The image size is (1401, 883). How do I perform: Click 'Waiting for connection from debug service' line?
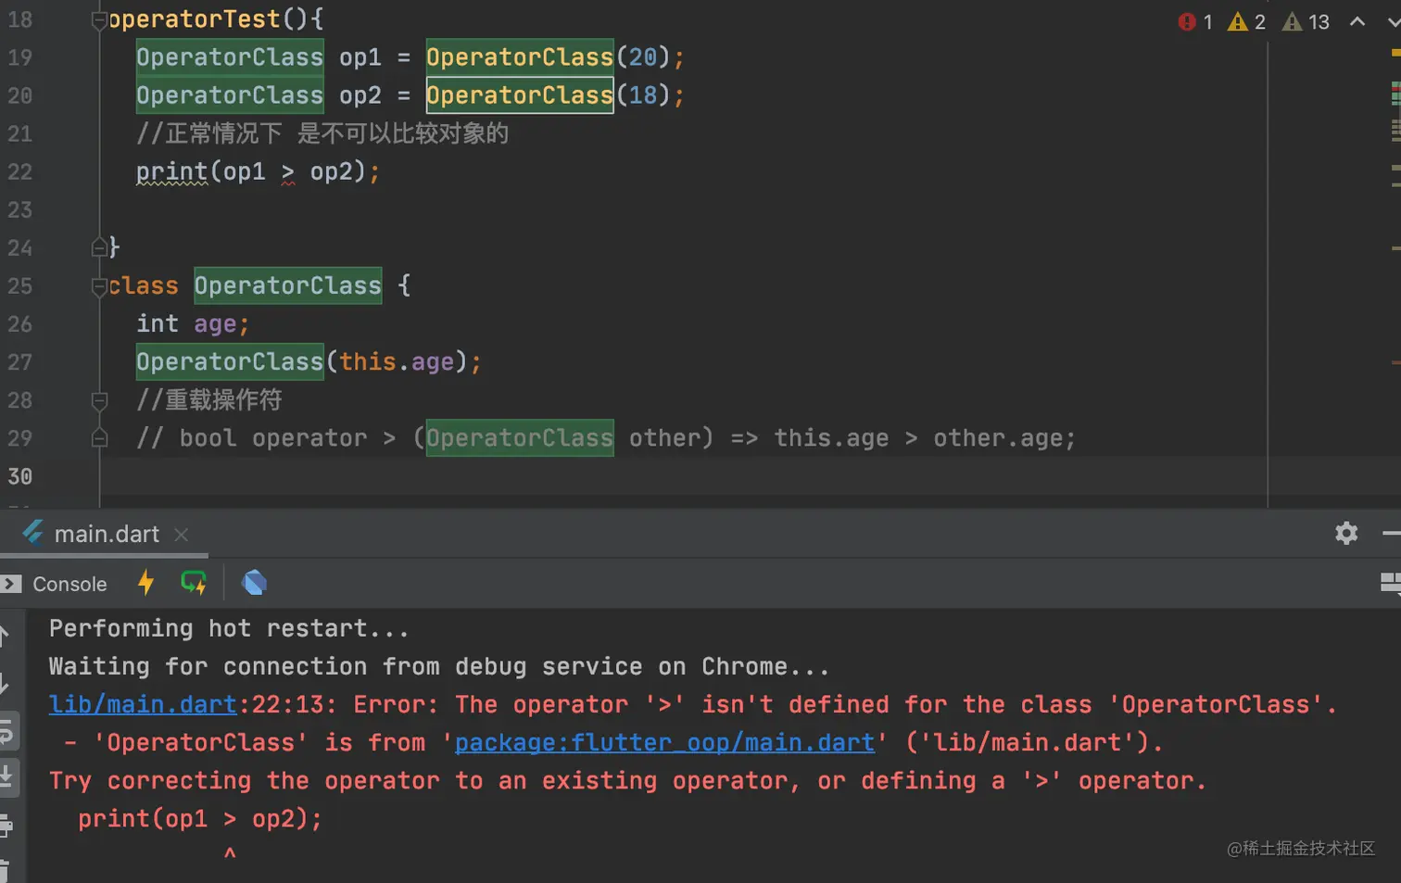(x=439, y=666)
